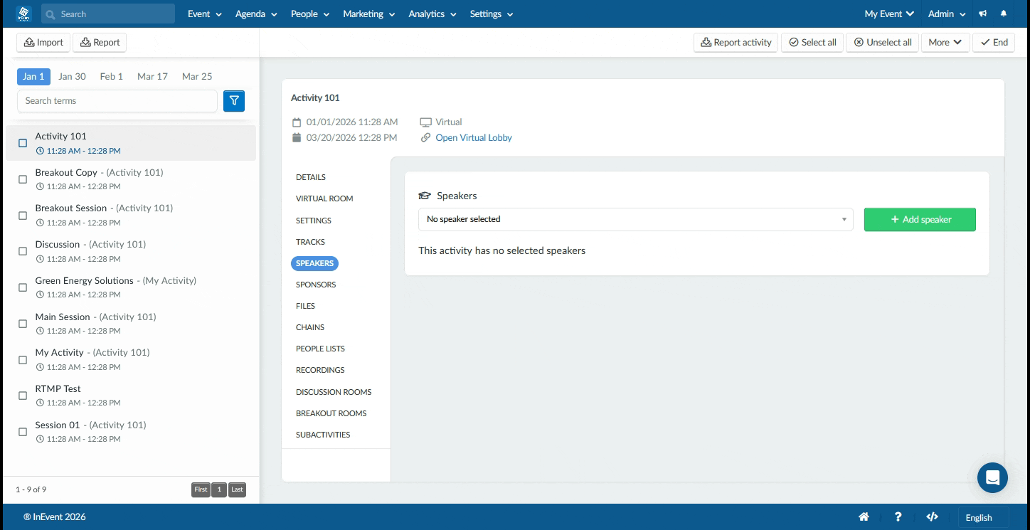Expand the More dropdown button
The width and height of the screenshot is (1030, 530).
click(x=945, y=43)
